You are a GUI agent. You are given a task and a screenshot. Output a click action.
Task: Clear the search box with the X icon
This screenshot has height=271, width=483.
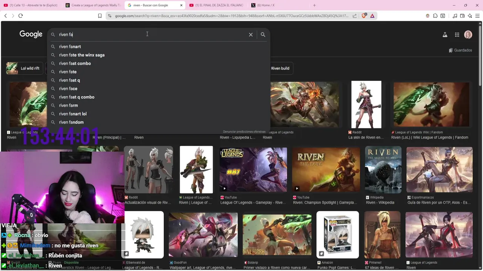(x=251, y=35)
